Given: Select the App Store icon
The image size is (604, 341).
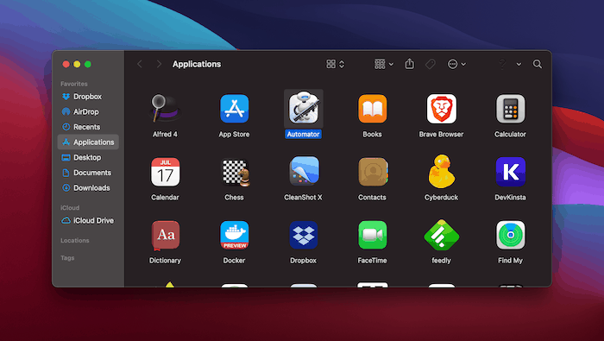Looking at the screenshot, I should [234, 109].
